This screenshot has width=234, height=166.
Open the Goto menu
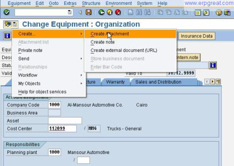click(x=54, y=3)
